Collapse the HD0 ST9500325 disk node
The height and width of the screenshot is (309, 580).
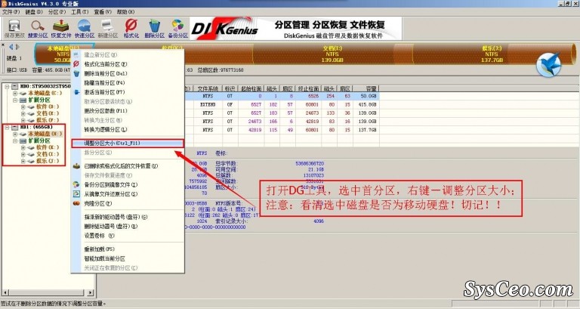pyautogui.click(x=7, y=86)
